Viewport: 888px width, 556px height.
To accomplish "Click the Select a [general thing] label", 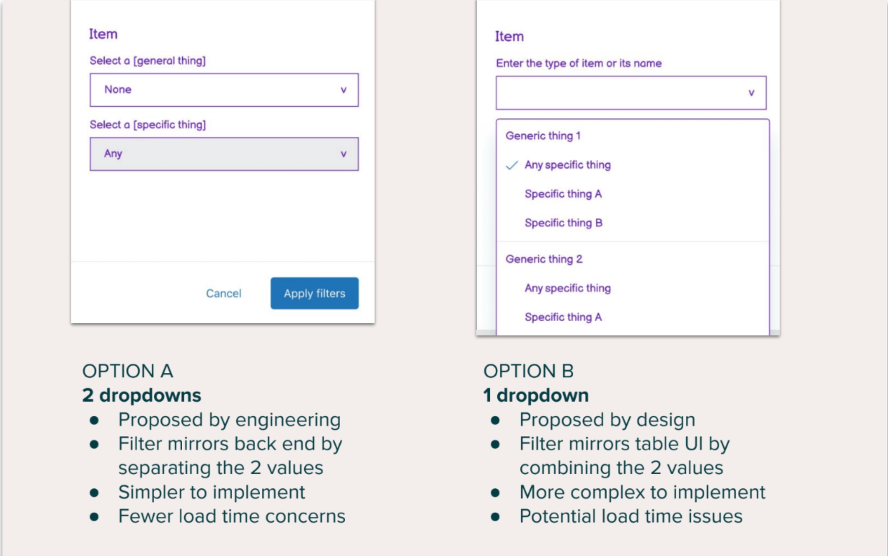I will [x=148, y=61].
